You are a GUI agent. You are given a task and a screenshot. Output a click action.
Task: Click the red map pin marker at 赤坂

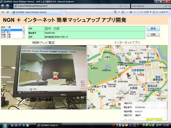click(128, 75)
